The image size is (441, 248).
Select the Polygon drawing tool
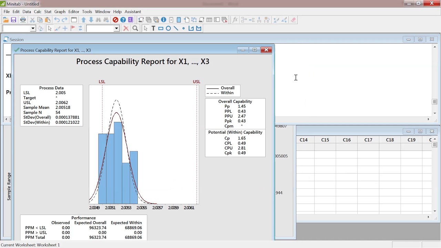(199, 29)
